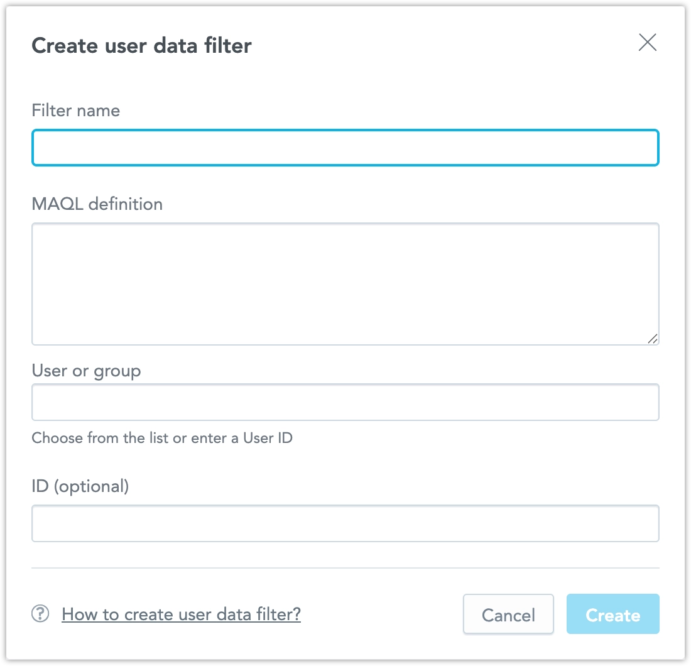691x666 pixels.
Task: Click inside the MAQL definition text area
Action: pyautogui.click(x=345, y=283)
